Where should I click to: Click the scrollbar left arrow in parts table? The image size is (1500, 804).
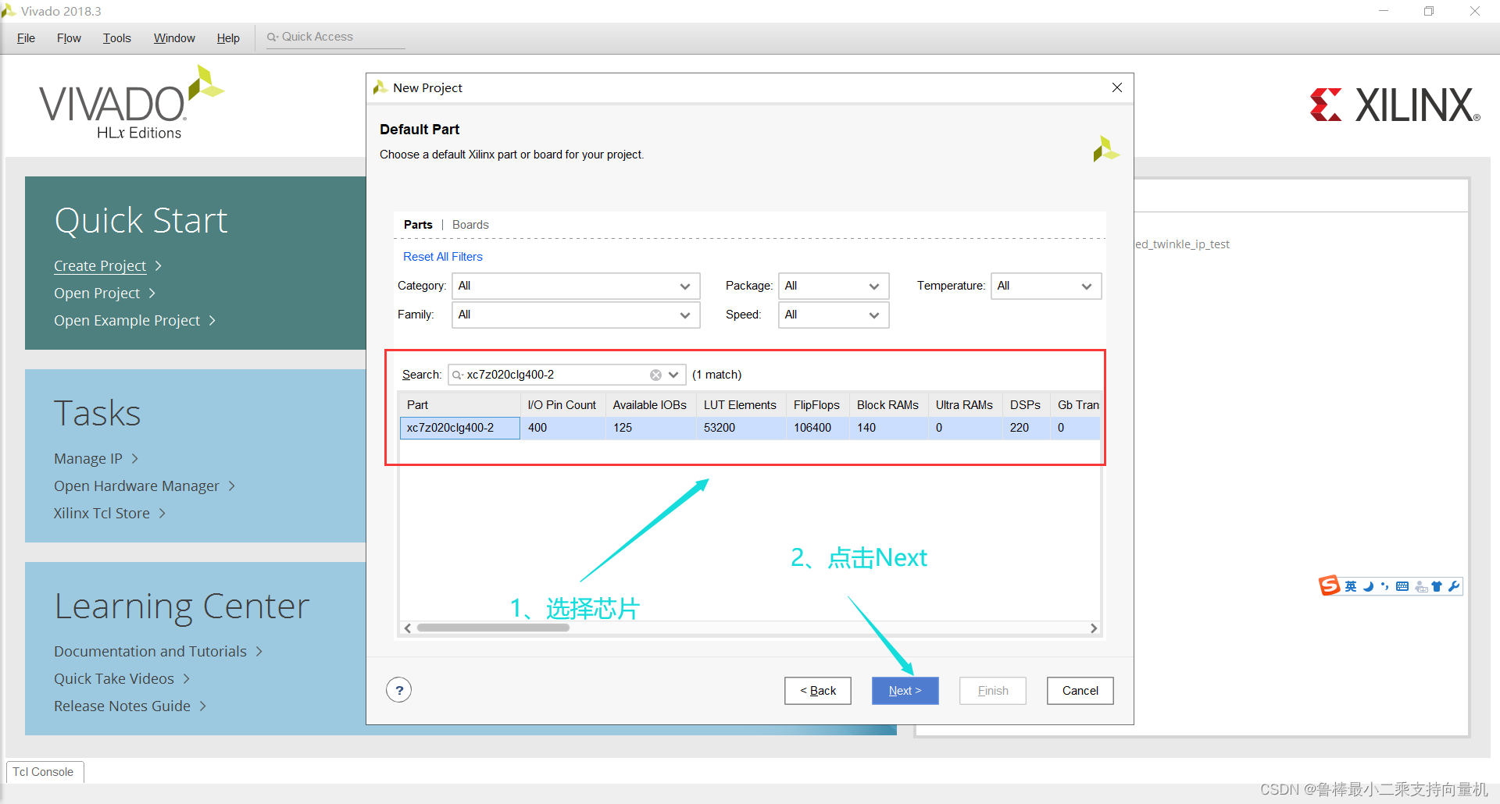click(408, 628)
